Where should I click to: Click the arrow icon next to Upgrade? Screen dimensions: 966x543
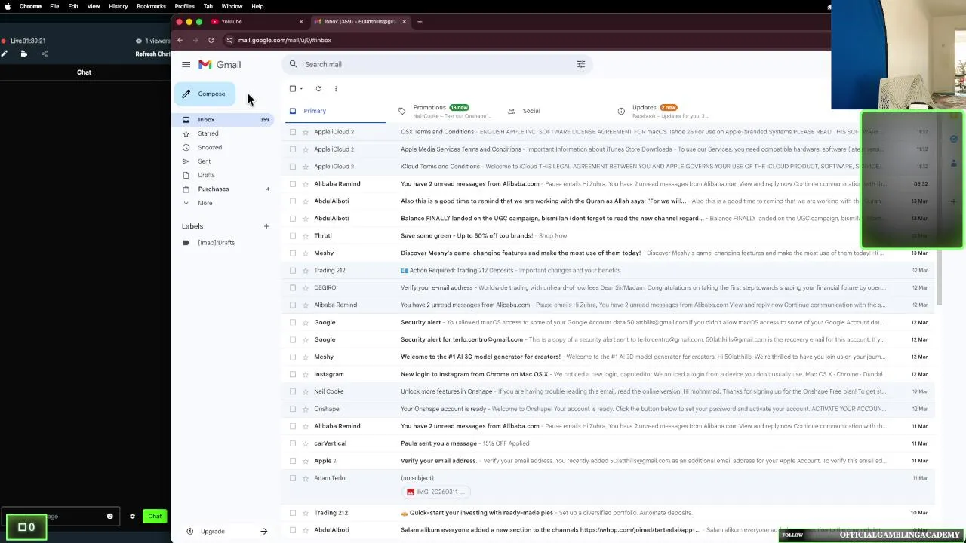click(263, 532)
